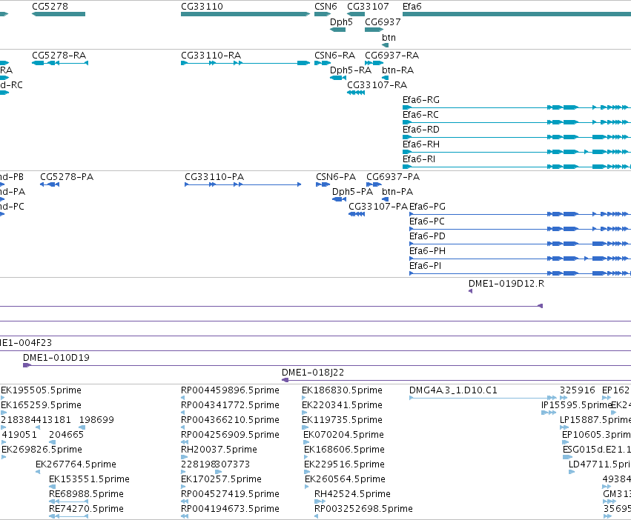Select protein btn-PA
Viewport: 631px width, 520px height.
(397, 191)
